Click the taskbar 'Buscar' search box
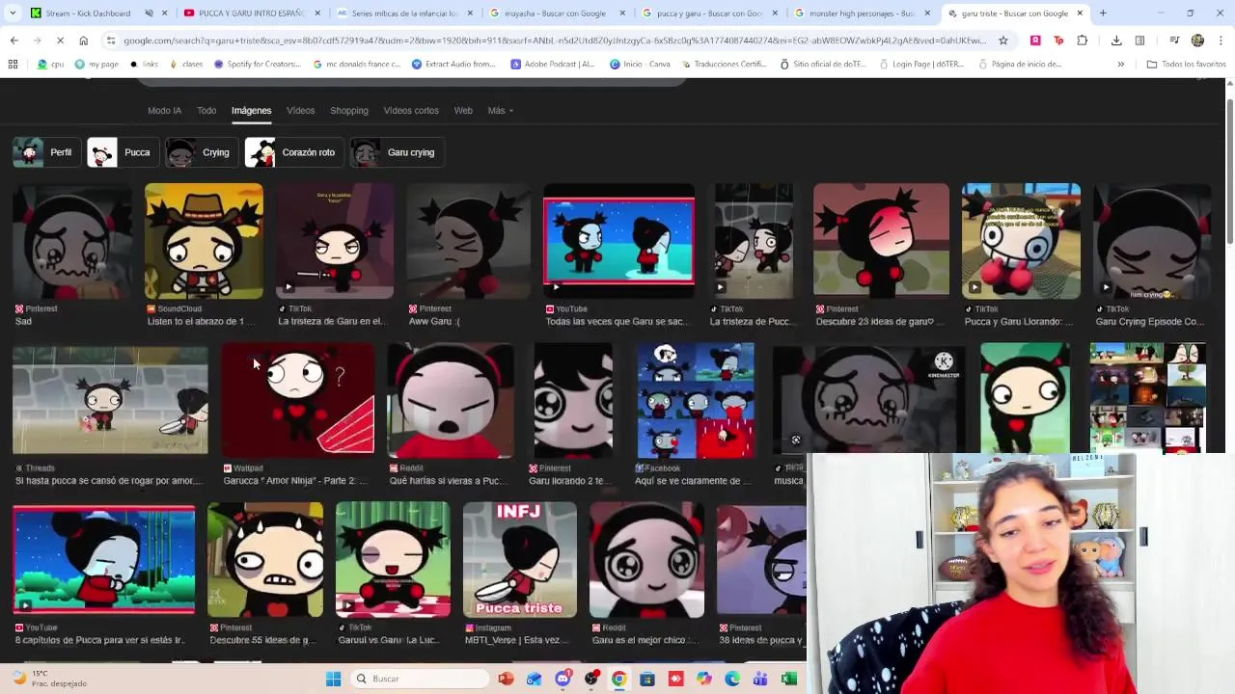 coord(420,679)
